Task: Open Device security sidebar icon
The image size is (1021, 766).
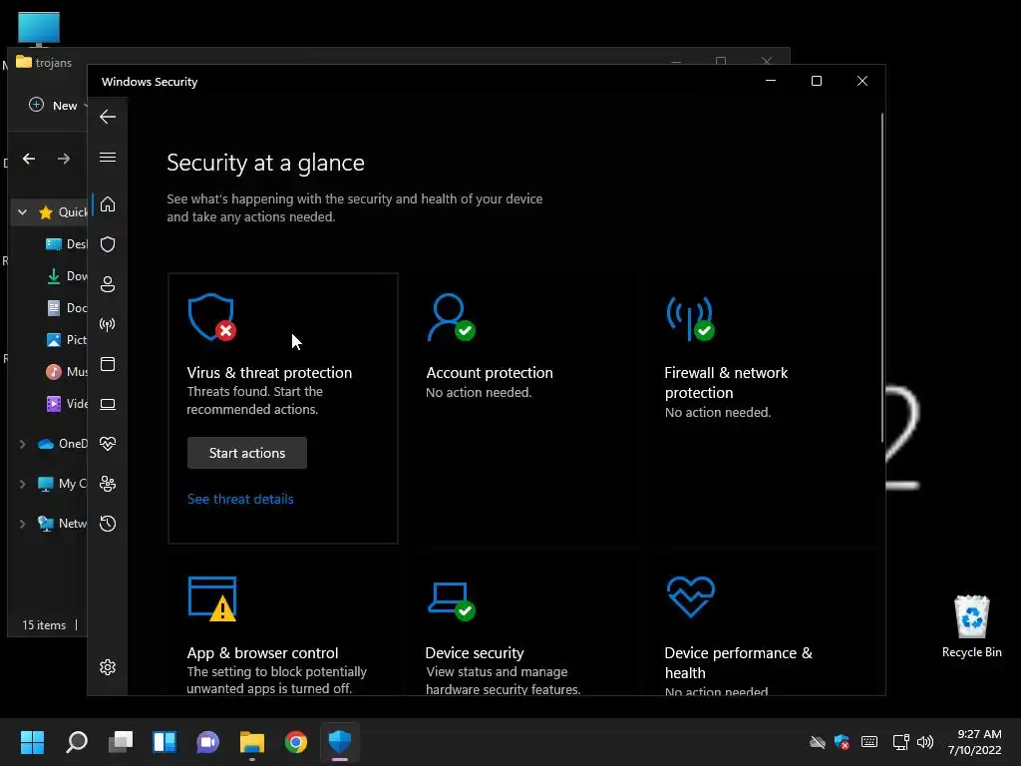Action: pos(108,405)
